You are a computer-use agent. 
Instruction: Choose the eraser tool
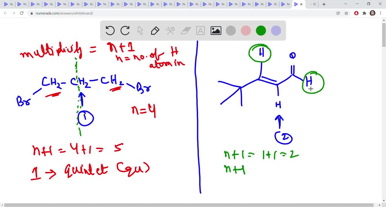(x=185, y=30)
